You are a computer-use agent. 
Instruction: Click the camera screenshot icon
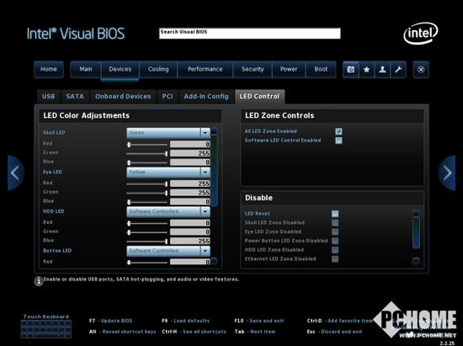pos(350,69)
